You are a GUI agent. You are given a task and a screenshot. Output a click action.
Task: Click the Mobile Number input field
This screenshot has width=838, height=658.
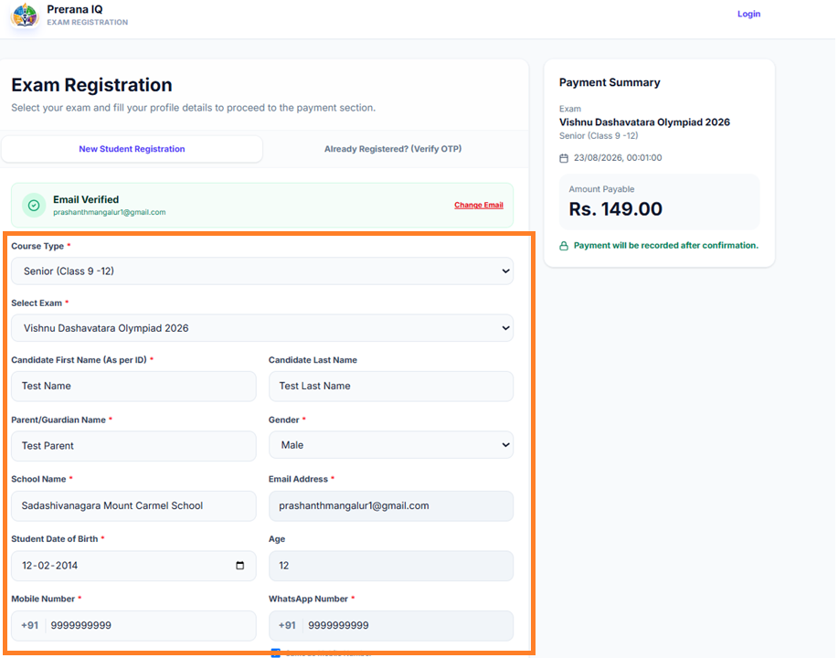(x=133, y=625)
